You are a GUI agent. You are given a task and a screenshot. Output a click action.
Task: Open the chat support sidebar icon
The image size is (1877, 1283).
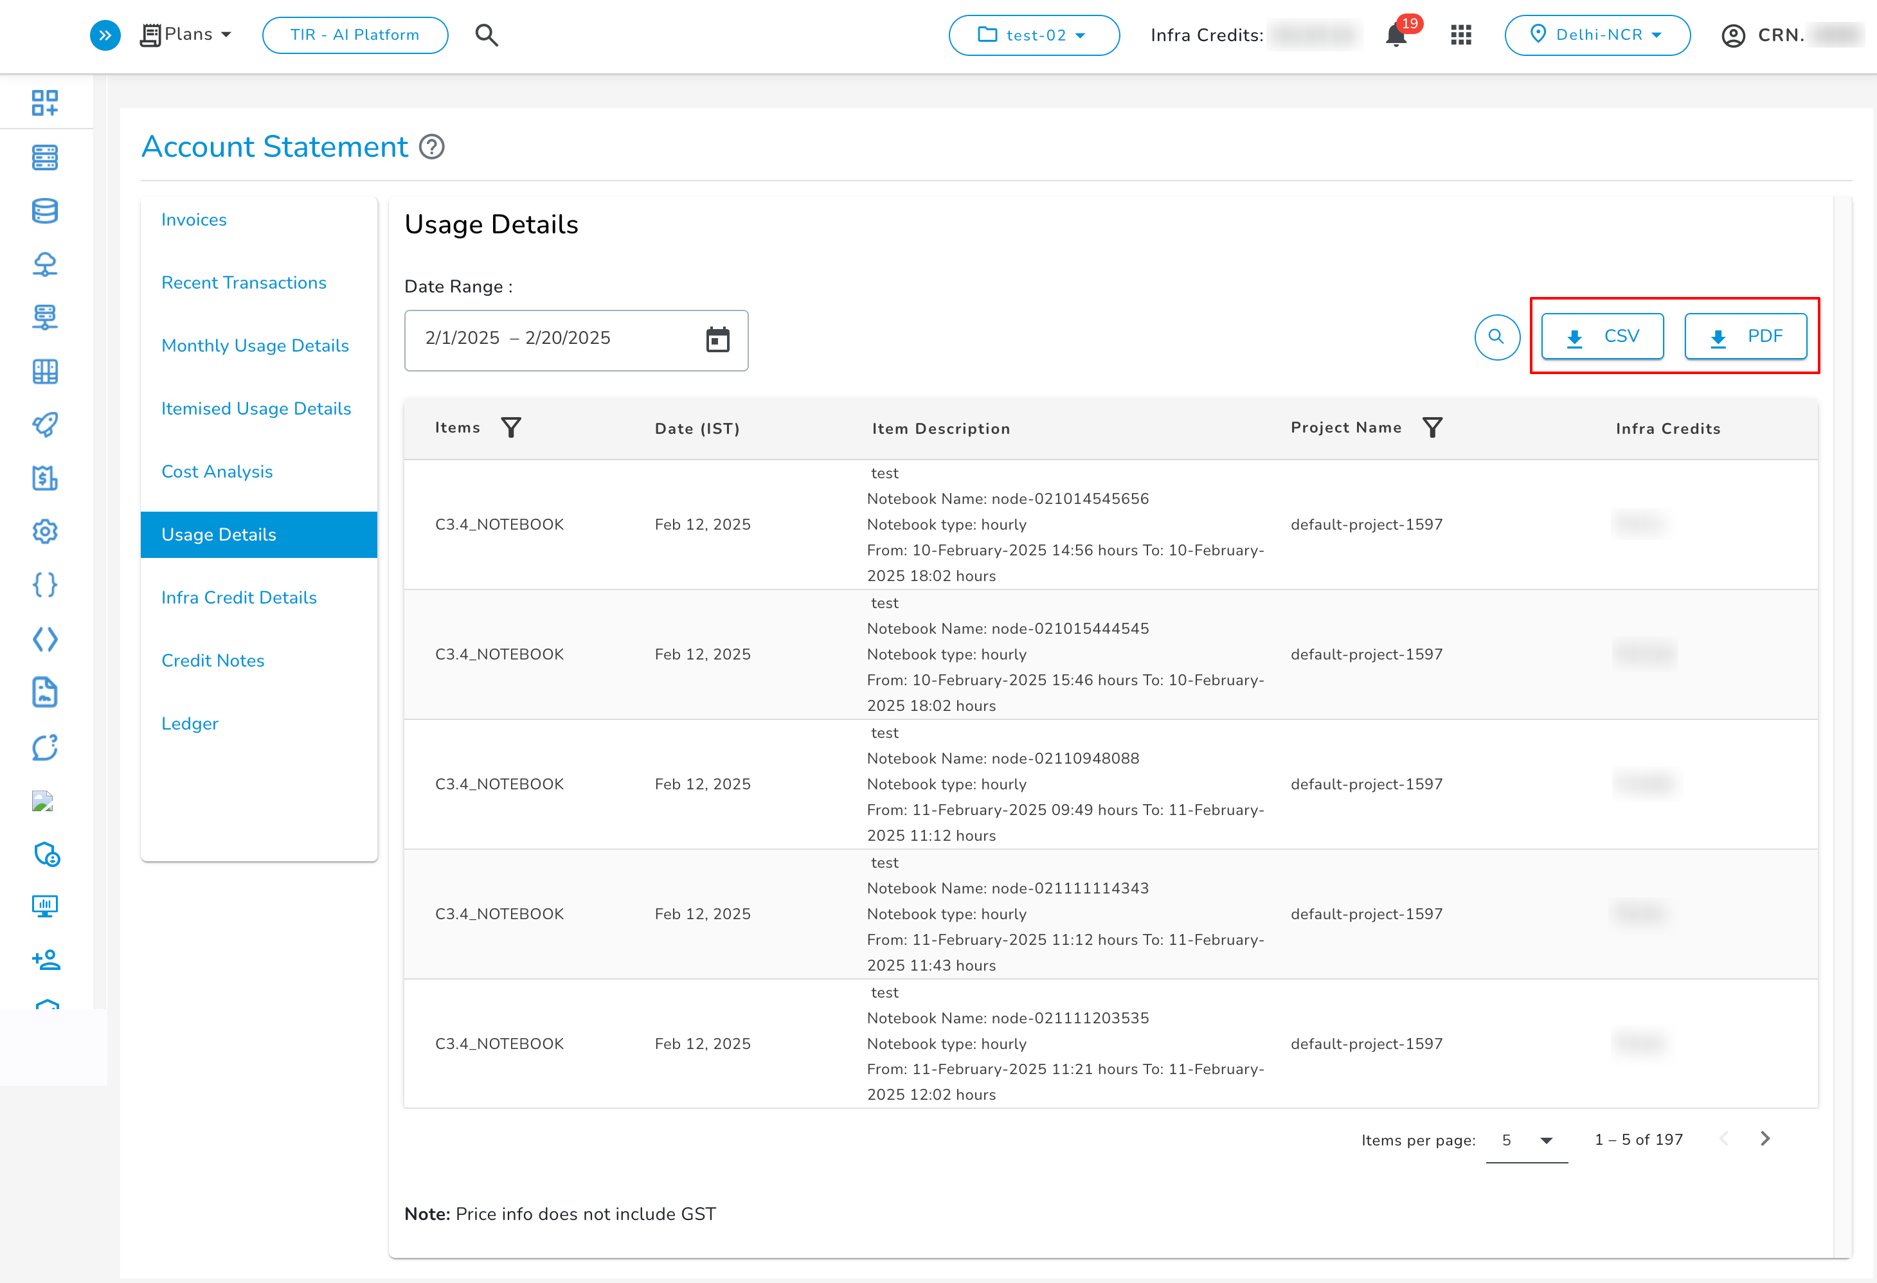coord(45,747)
